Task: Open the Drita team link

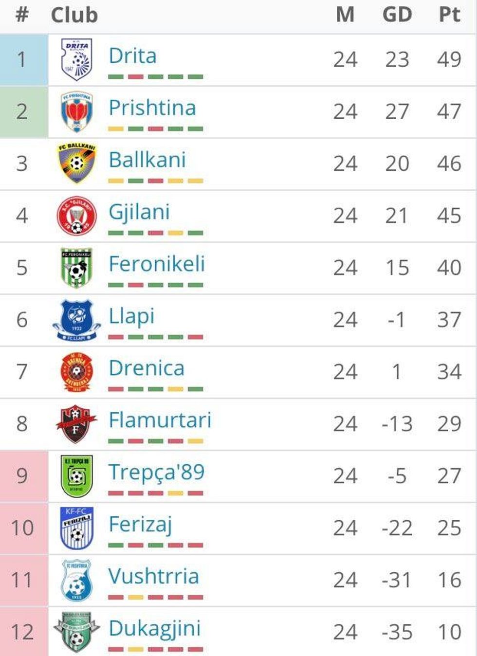Action: click(132, 56)
